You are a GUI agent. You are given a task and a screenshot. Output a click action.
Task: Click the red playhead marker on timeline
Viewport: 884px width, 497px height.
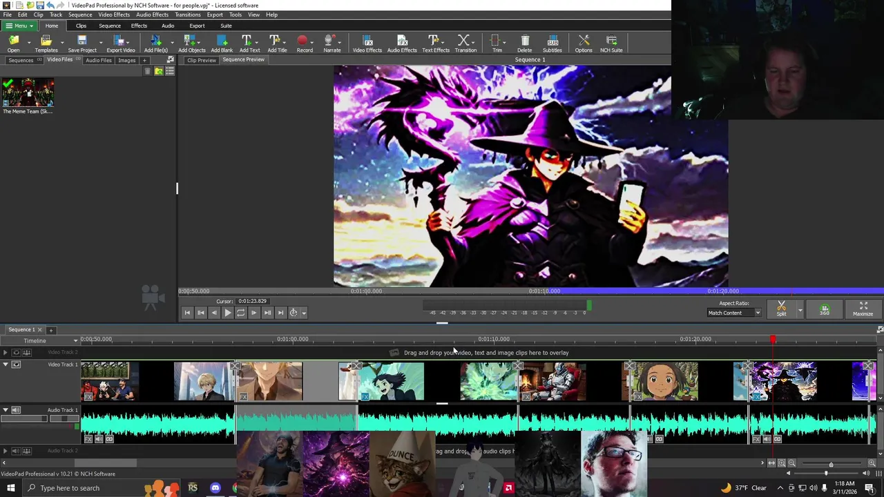(x=773, y=339)
